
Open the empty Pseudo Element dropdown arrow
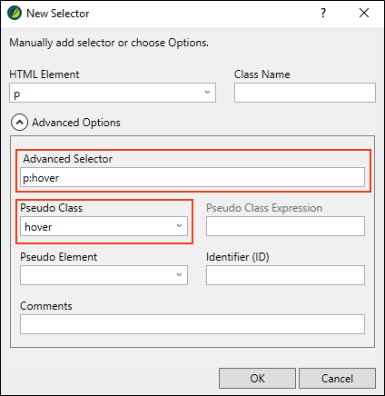click(179, 275)
